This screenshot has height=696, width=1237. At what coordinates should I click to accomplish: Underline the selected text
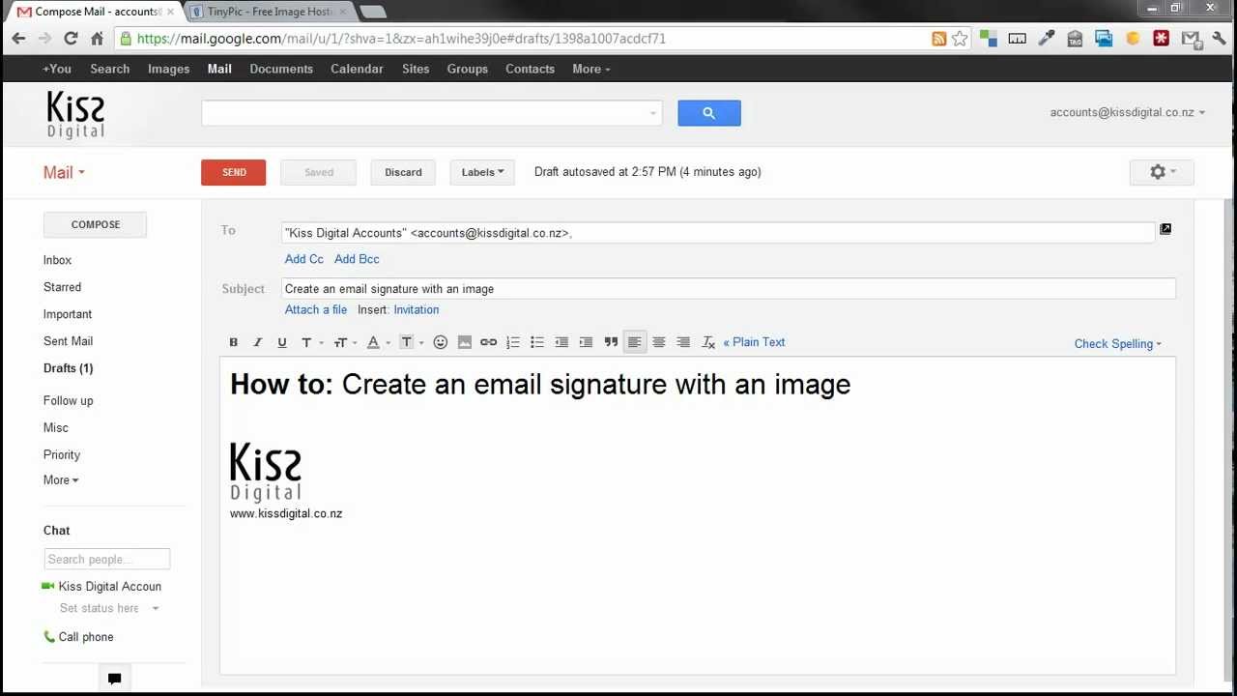[282, 342]
